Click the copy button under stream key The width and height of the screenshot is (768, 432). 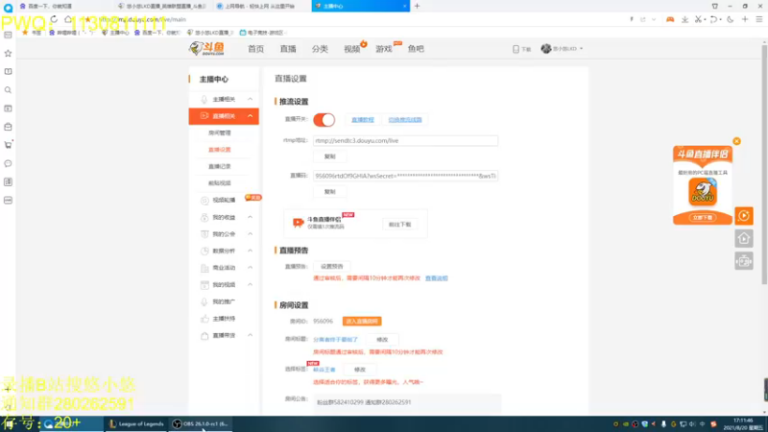tap(329, 191)
